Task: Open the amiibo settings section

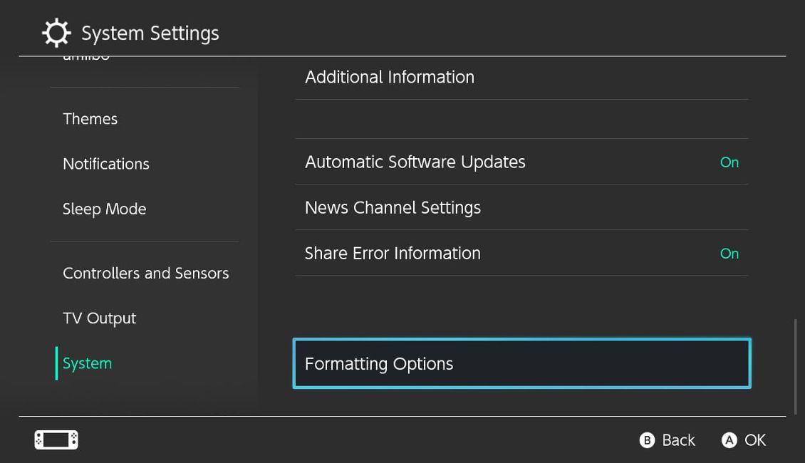Action: coord(88,54)
